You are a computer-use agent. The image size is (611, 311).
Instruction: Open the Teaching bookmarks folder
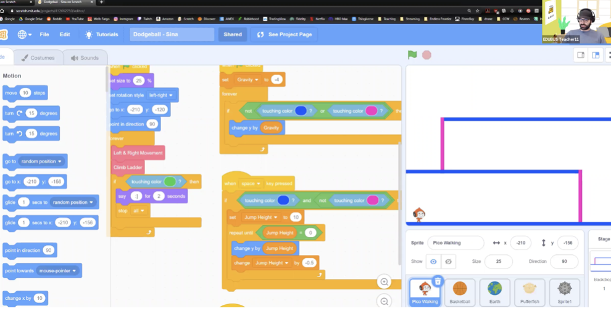pyautogui.click(x=386, y=18)
